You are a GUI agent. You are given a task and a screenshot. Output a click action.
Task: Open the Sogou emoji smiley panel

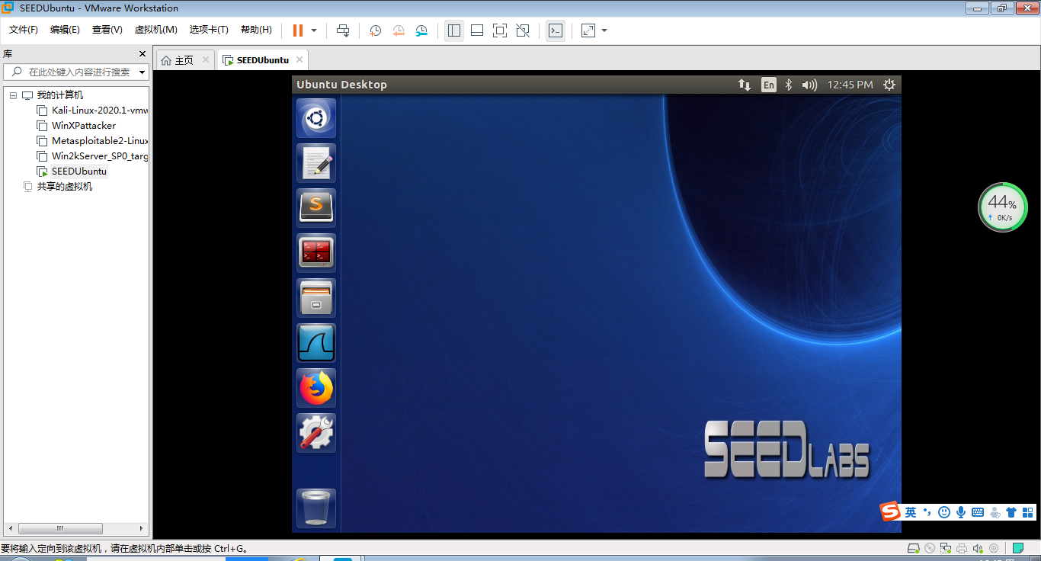point(944,512)
